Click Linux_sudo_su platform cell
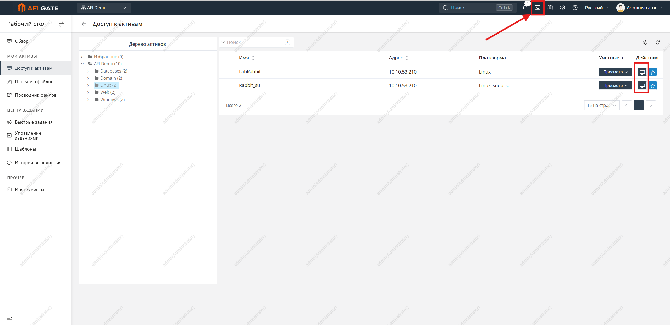Viewport: 670px width, 325px height. coord(495,85)
